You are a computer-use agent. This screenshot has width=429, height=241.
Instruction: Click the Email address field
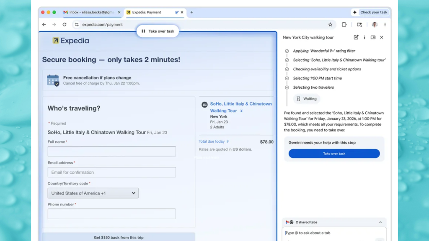click(111, 172)
